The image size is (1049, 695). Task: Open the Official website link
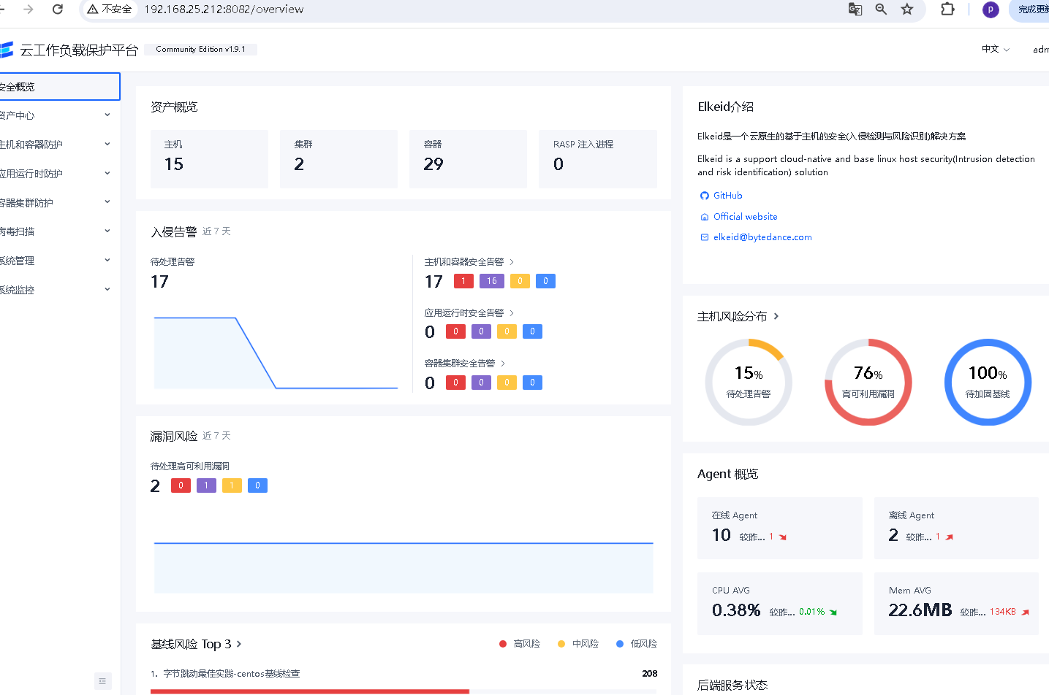click(745, 217)
